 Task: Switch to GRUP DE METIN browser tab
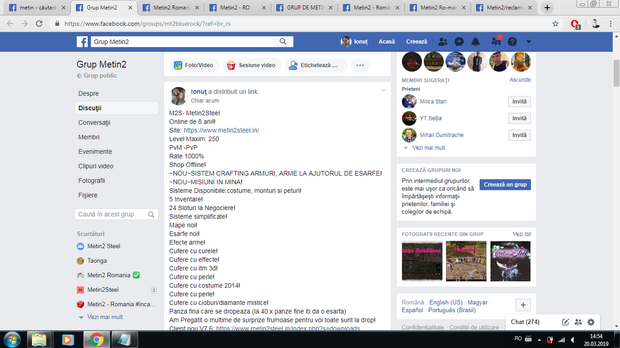tap(304, 8)
